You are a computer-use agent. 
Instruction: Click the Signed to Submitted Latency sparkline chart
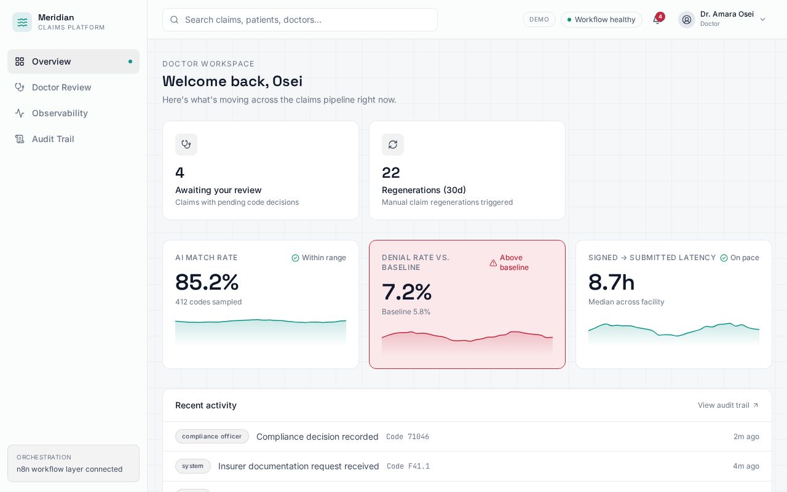point(674,333)
